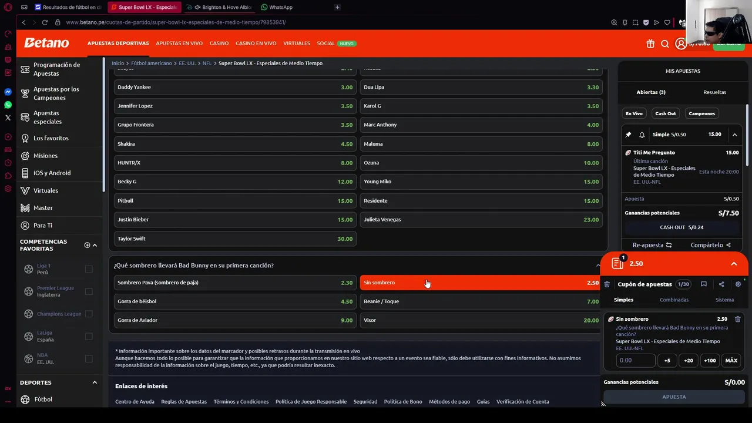Viewport: 752px width, 423px height.
Task: Tick the Champions League checkbox
Action: [89, 314]
